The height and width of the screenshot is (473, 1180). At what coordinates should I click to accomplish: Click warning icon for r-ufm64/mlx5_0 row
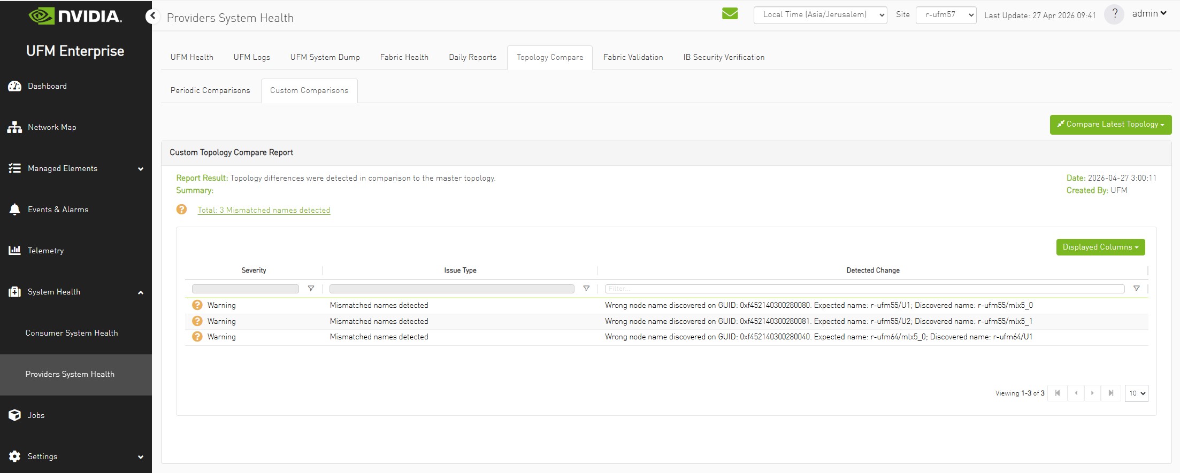(x=197, y=337)
